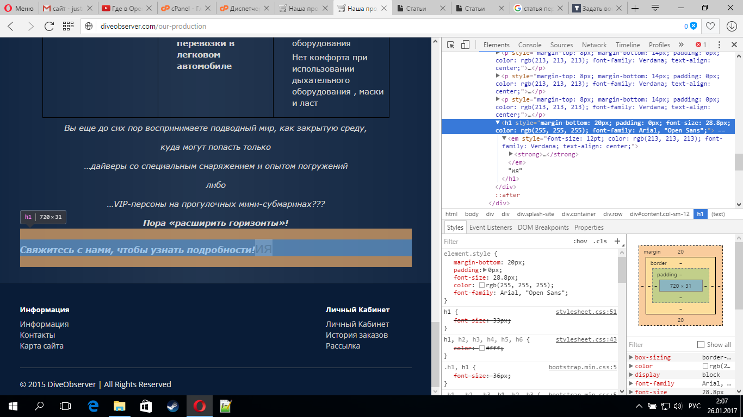Open Speed Dial grid icon
The width and height of the screenshot is (743, 417).
click(68, 26)
